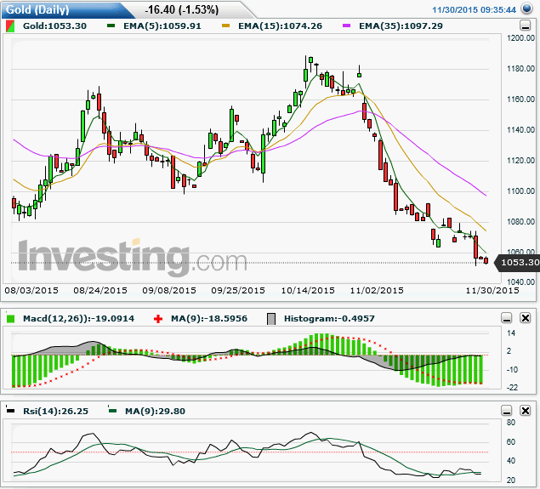Click the EMA(35):1097.29 value text
Image resolution: width=540 pixels, height=489 pixels.
click(x=401, y=26)
